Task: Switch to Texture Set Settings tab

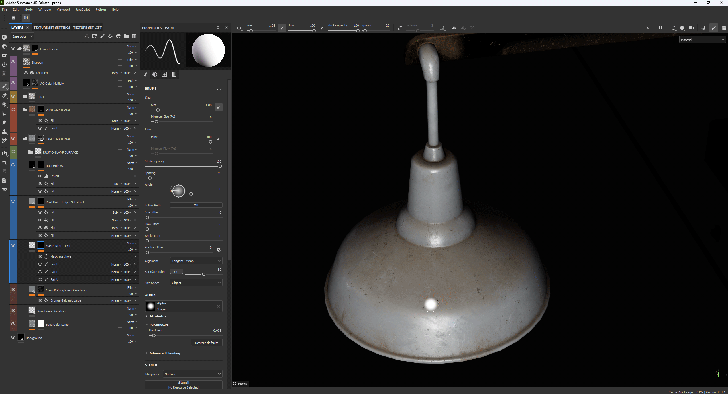Action: [52, 28]
